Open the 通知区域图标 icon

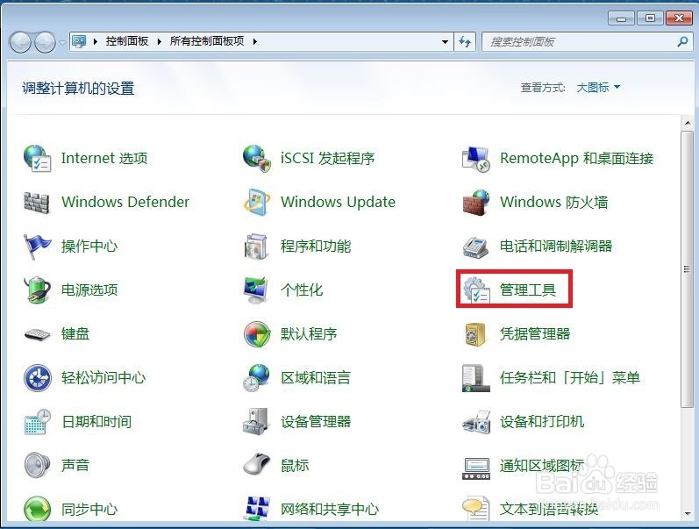tap(476, 468)
